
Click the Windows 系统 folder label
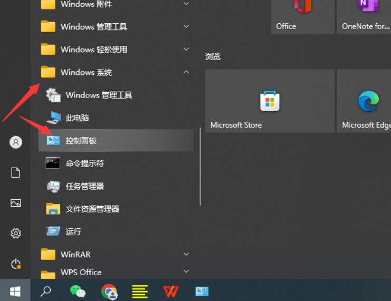tap(87, 72)
